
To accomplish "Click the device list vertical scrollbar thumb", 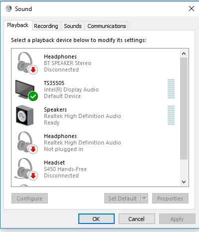I will point(184,108).
